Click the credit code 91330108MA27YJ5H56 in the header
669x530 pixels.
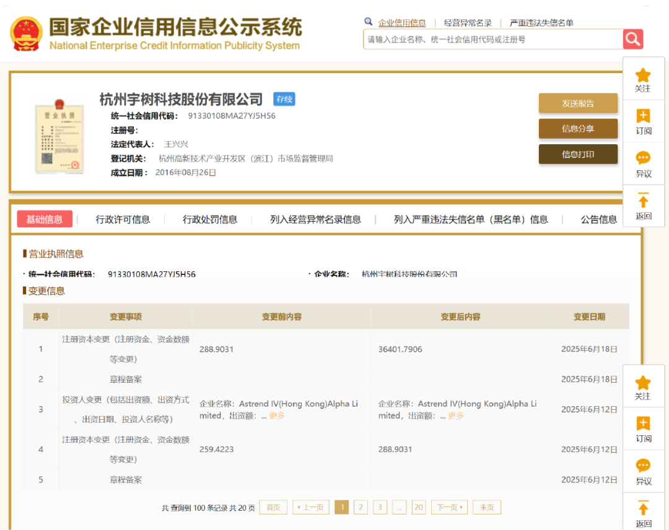(232, 116)
